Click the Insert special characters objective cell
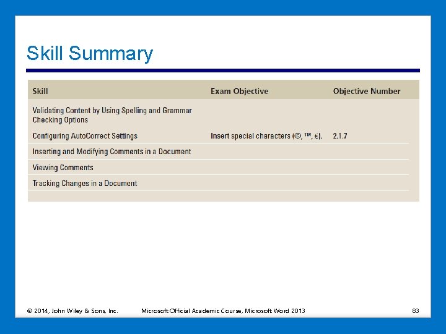This screenshot has width=446, height=334. coord(266,135)
